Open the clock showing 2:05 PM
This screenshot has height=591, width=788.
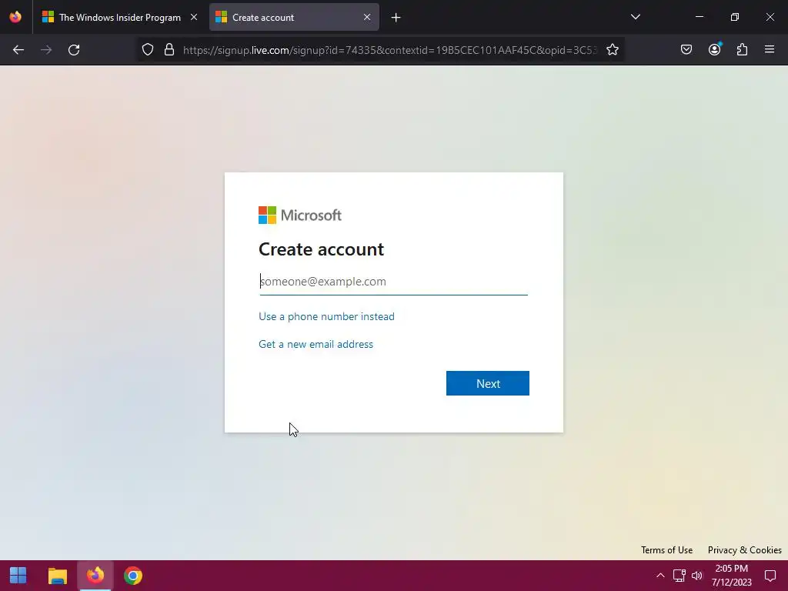pos(732,576)
